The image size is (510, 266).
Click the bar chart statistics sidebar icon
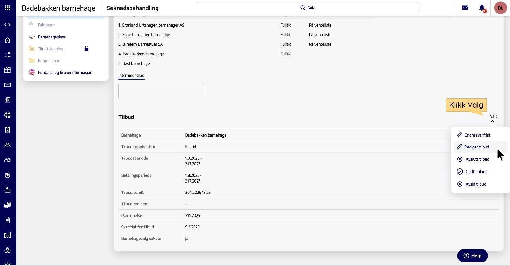(x=8, y=235)
